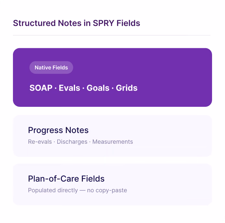The image size is (225, 223).
Task: Select the SOAP label in purple card
Action: point(41,88)
